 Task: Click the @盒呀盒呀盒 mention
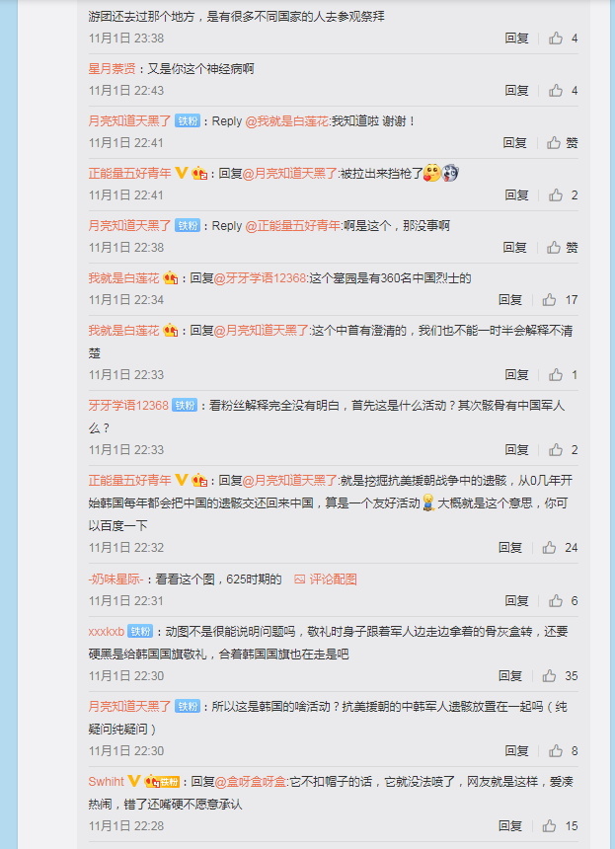click(251, 781)
